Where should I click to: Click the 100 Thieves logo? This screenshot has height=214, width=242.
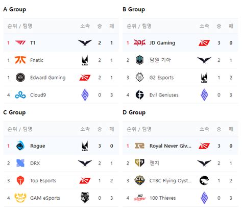(139, 198)
